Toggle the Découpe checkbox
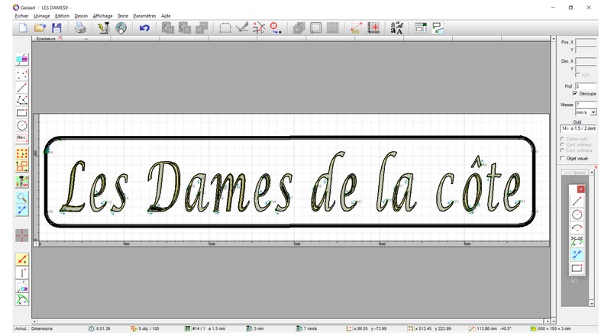Image resolution: width=611 pixels, height=336 pixels. [574, 93]
